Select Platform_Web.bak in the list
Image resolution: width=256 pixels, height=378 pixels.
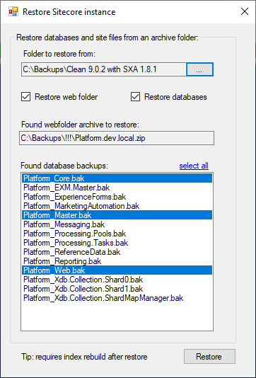117,270
